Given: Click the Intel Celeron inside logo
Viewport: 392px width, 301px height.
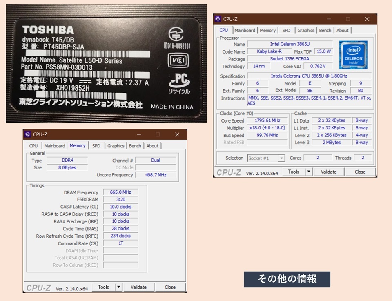Looking at the screenshot, I should (x=353, y=55).
